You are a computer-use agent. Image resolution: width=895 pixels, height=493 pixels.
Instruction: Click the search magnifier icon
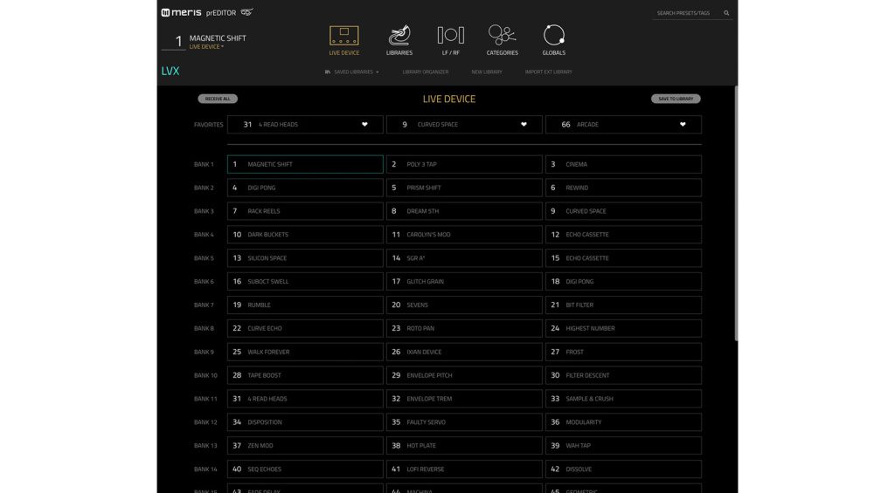726,13
